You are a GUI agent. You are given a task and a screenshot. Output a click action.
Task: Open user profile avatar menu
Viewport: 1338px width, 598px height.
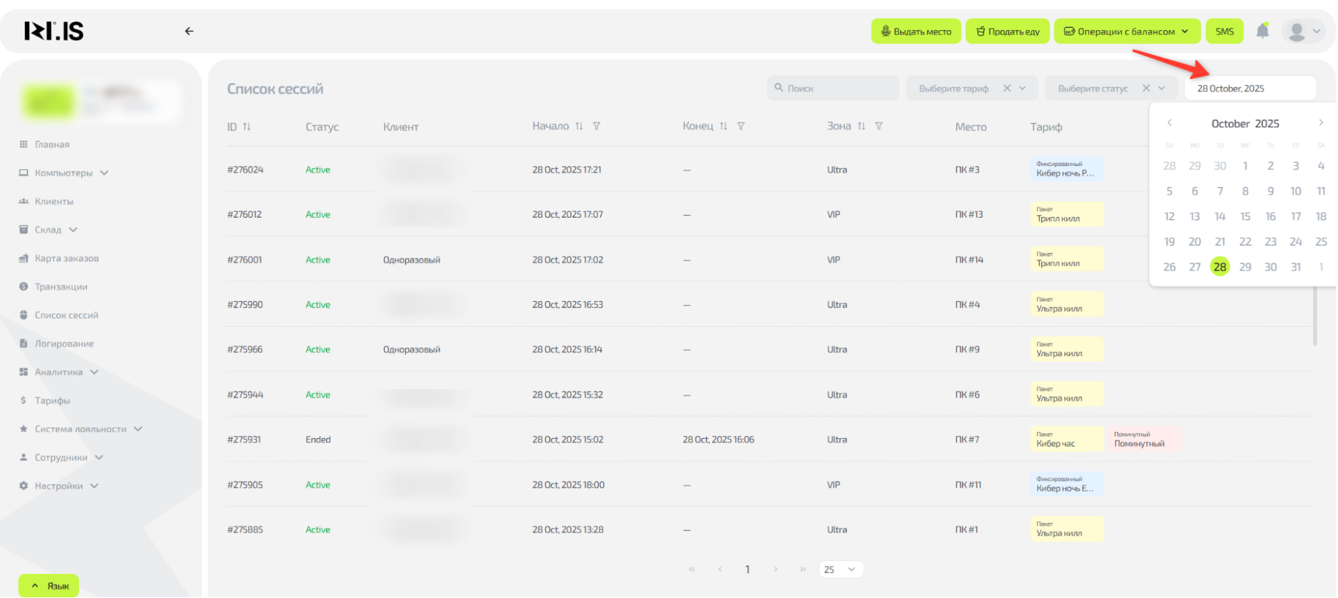[x=1303, y=31]
